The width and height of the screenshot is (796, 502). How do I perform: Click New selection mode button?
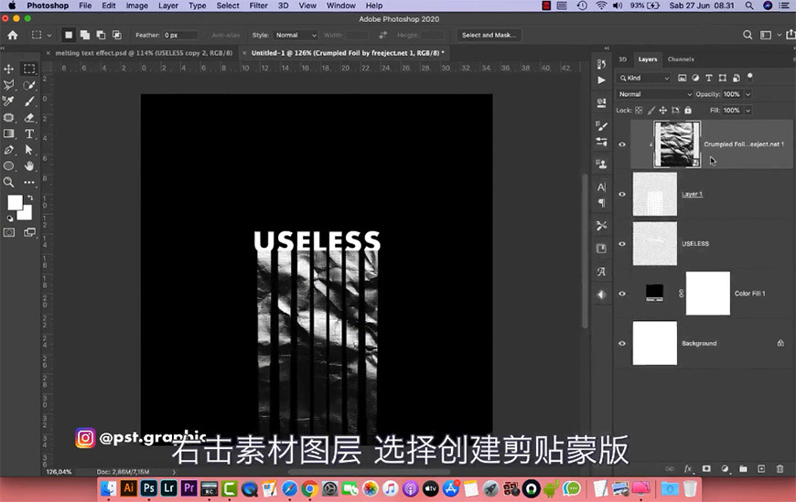[x=69, y=35]
